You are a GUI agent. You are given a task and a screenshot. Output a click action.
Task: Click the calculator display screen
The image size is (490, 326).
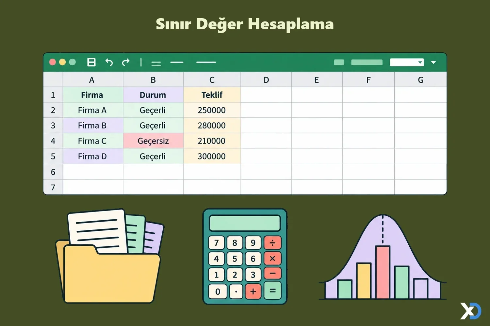(245, 223)
